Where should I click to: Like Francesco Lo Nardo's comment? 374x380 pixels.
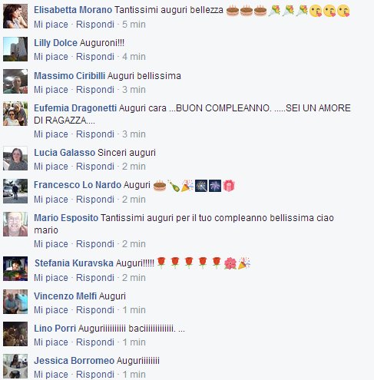click(x=51, y=200)
